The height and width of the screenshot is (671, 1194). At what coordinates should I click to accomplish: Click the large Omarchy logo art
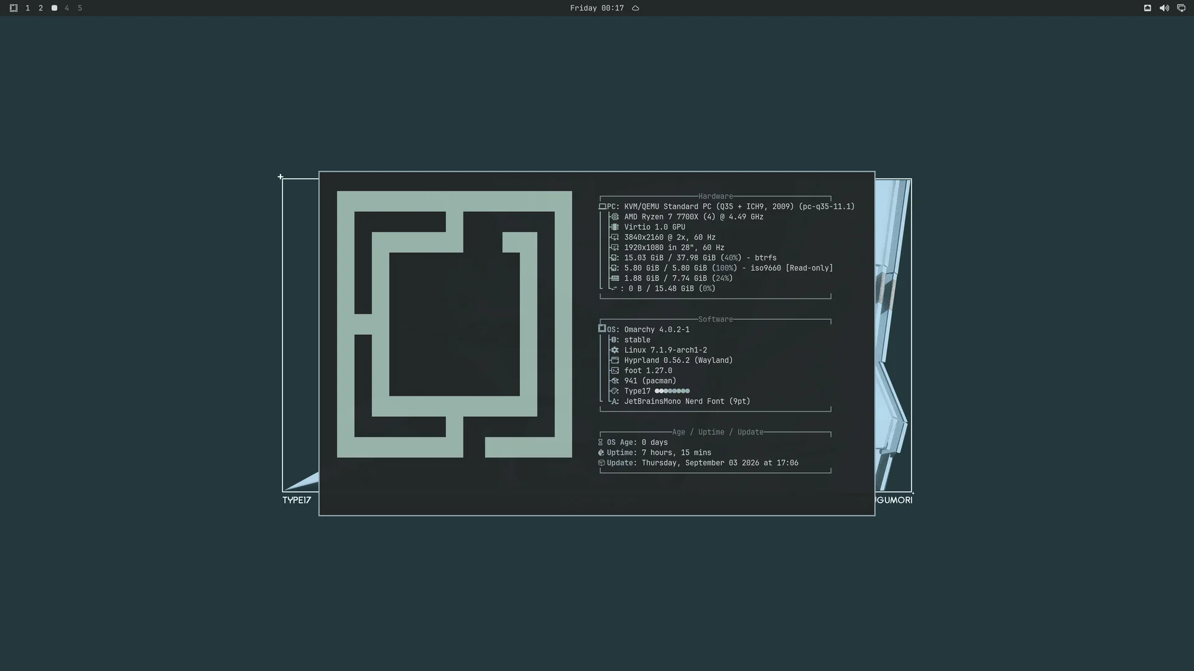pos(455,324)
